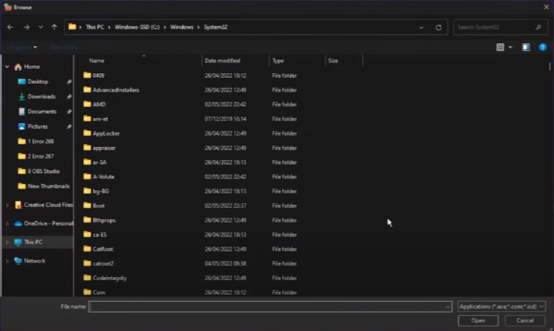The height and width of the screenshot is (331, 554).
Task: Sort by Type column header
Action: 278,61
